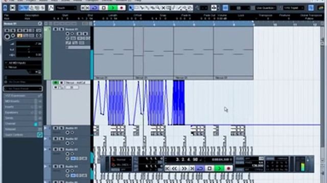This screenshot has width=327, height=183.
Task: Open the Nexus automation parameter dropdown
Action: tap(78, 83)
